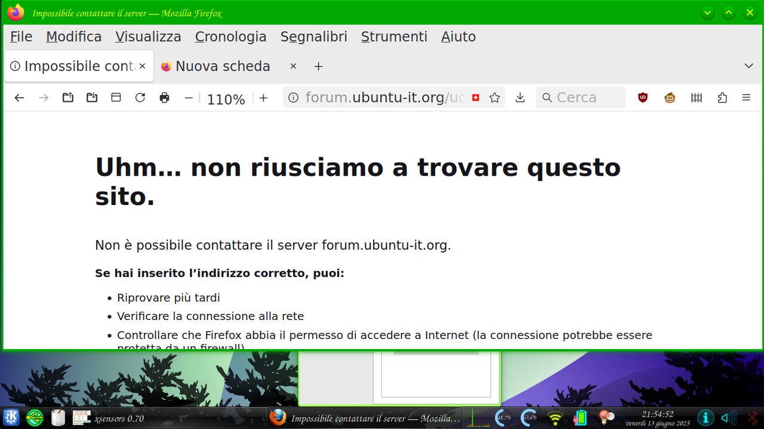
Task: Go back to the previous page
Action: click(19, 98)
